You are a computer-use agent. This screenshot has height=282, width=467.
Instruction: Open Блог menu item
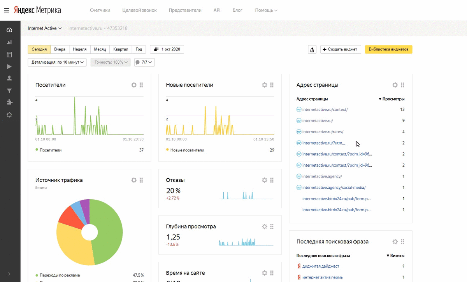(x=237, y=10)
